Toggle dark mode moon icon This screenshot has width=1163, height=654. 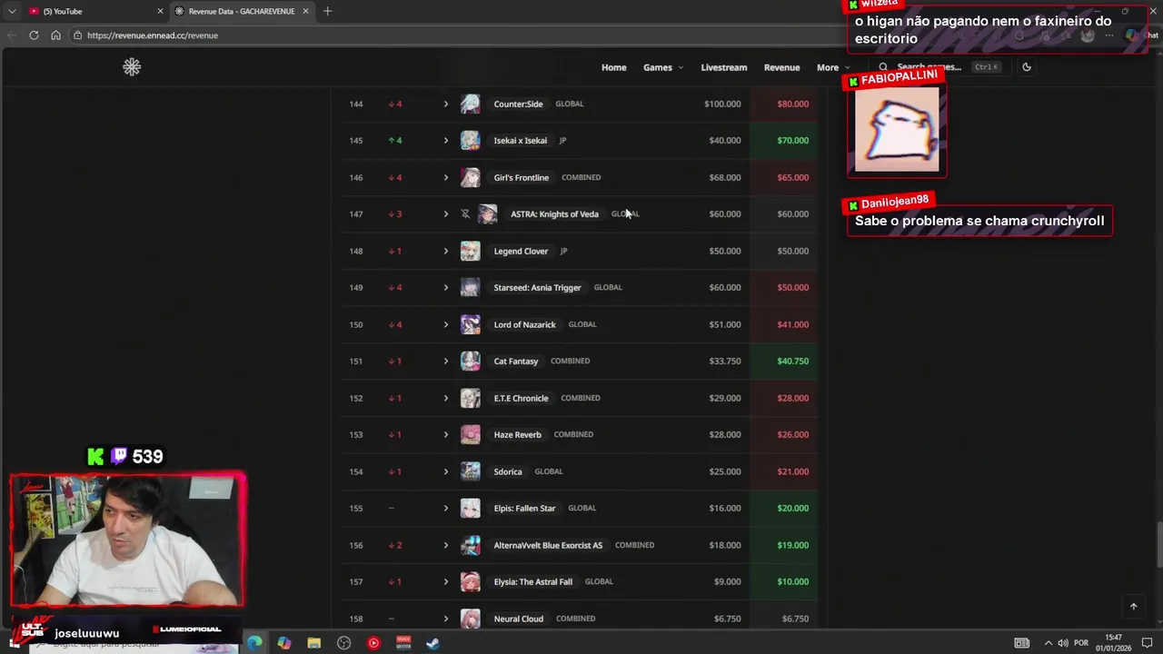(x=1027, y=67)
